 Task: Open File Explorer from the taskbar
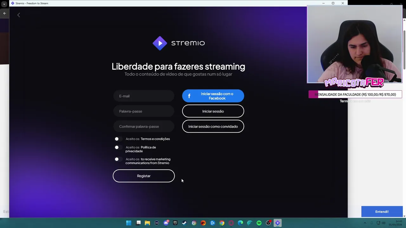pyautogui.click(x=147, y=223)
